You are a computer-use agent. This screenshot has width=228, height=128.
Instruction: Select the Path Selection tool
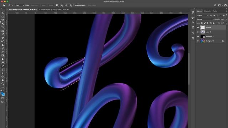point(2,73)
